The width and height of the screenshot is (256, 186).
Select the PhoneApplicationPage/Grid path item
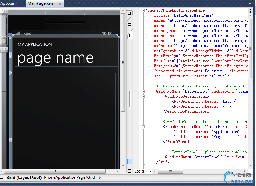click(x=69, y=177)
